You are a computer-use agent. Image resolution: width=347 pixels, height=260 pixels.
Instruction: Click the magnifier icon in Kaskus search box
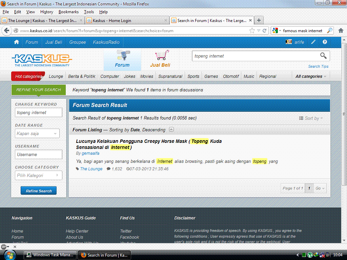[x=323, y=56]
